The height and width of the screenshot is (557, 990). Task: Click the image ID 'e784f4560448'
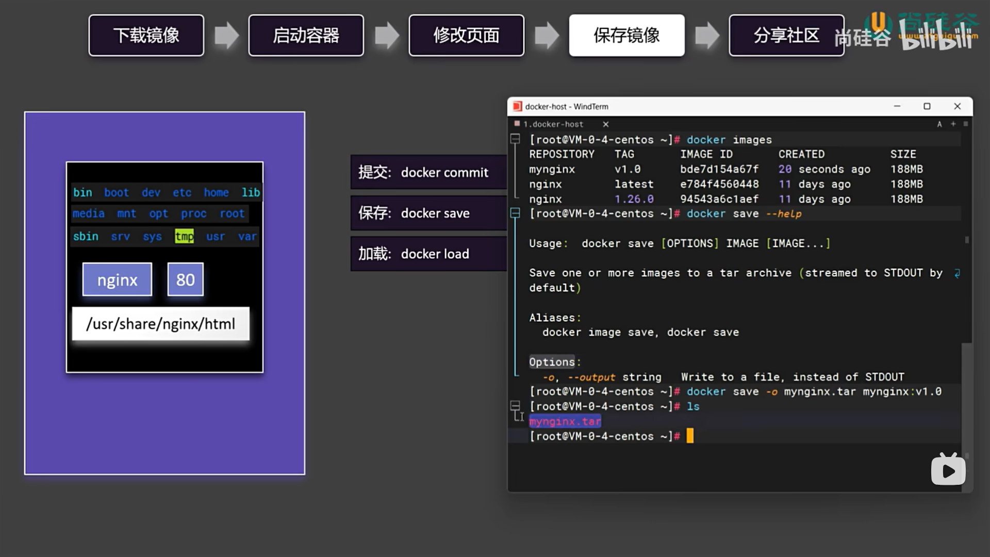pyautogui.click(x=719, y=184)
